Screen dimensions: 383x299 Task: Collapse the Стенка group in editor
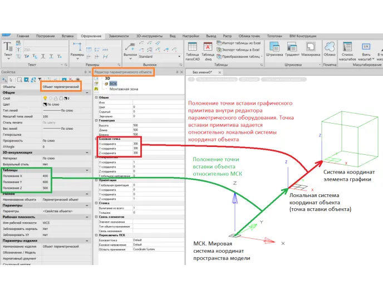[96, 203]
